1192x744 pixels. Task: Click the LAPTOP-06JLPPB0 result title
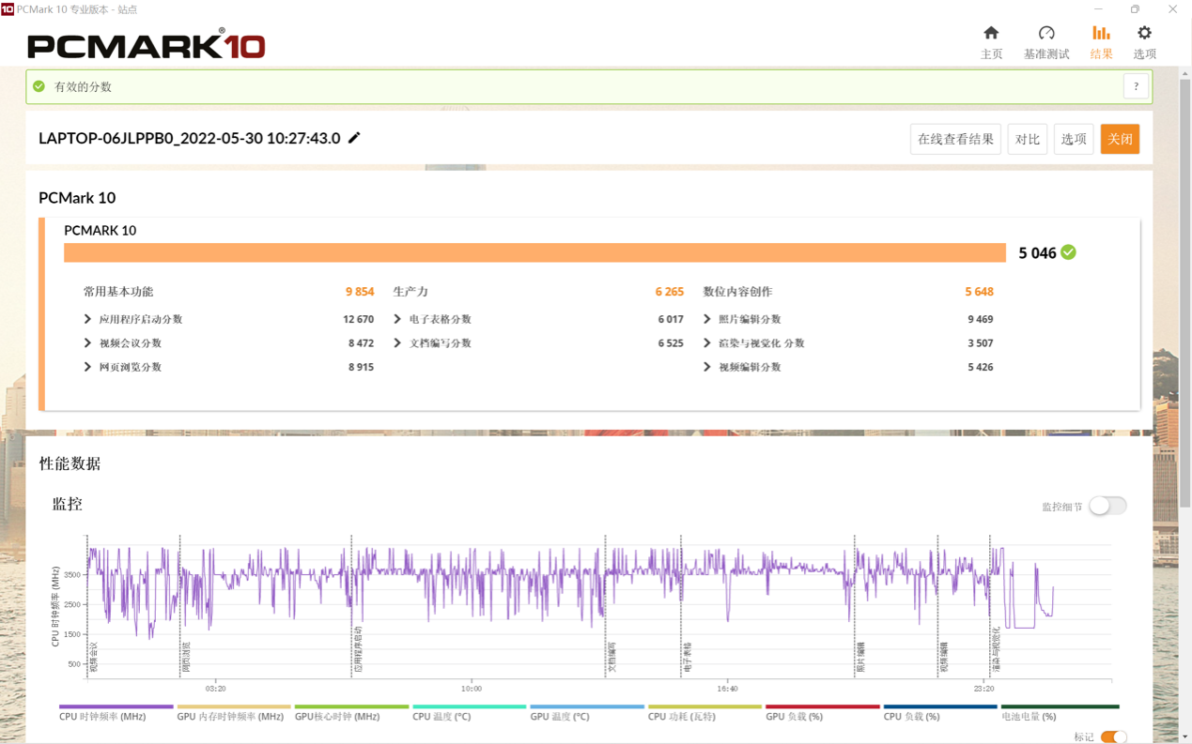point(190,138)
